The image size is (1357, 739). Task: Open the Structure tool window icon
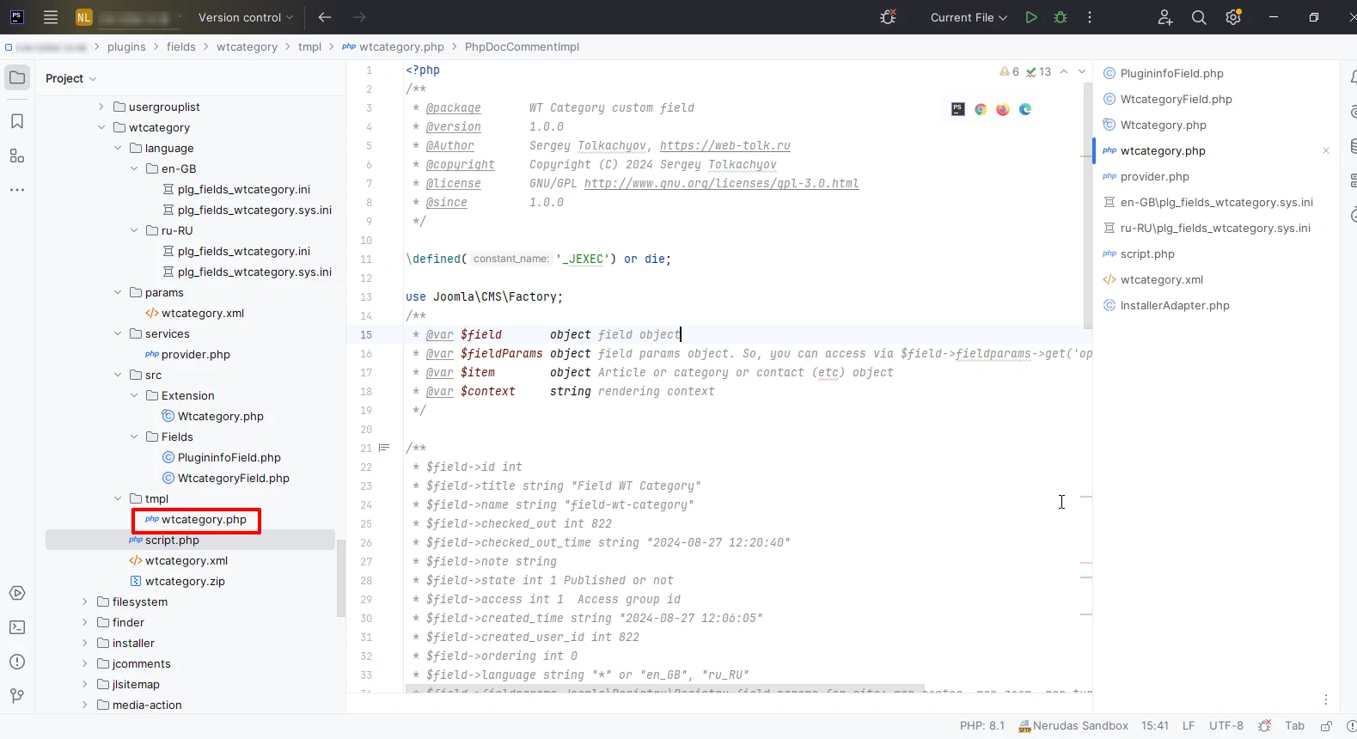17,156
